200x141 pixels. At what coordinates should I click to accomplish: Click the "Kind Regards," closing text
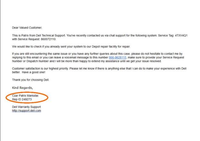click(x=22, y=87)
